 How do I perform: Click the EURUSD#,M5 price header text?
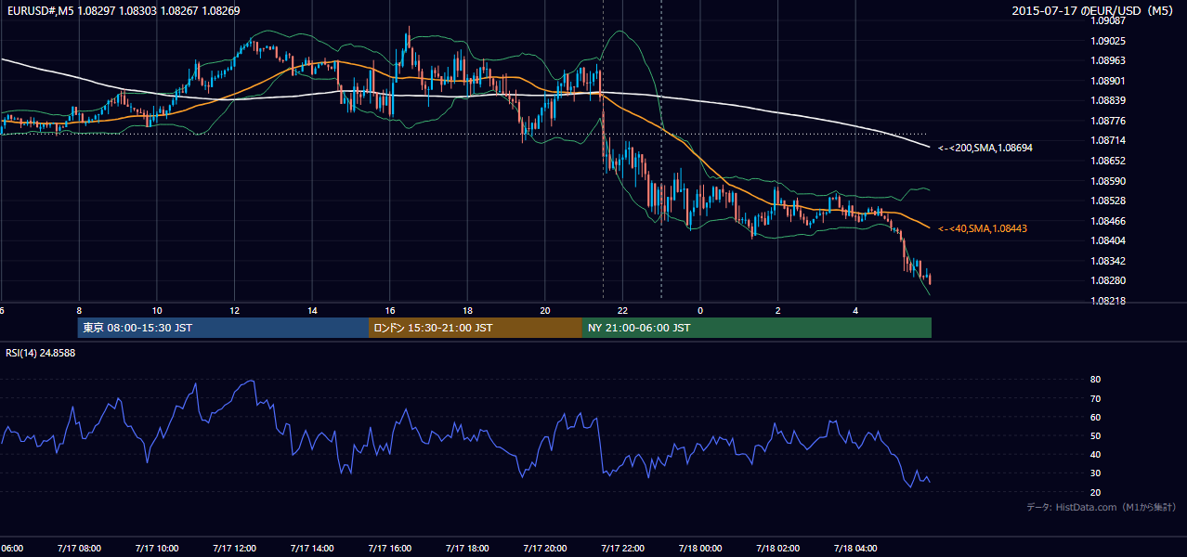pos(123,11)
